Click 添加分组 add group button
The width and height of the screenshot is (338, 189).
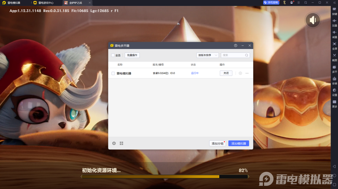pos(217,143)
